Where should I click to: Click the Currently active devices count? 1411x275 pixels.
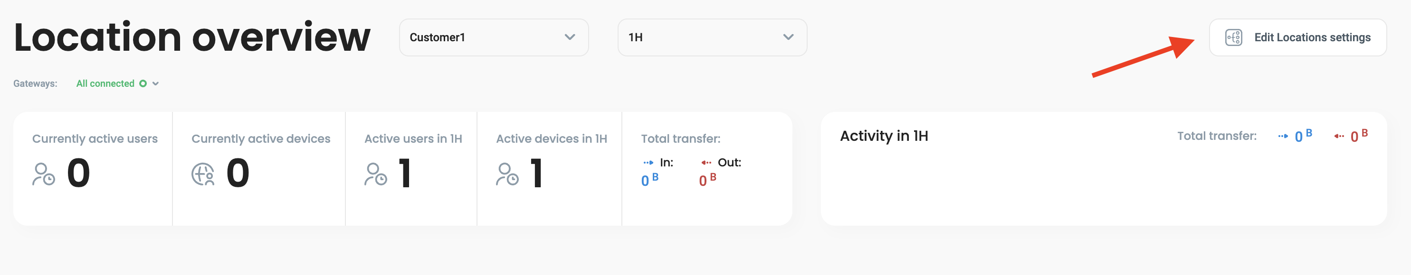[x=238, y=174]
